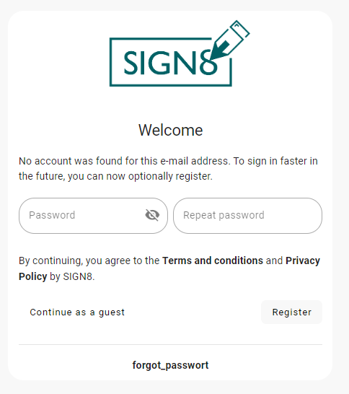Toggle password visibility with crossed-eye icon

tap(152, 215)
